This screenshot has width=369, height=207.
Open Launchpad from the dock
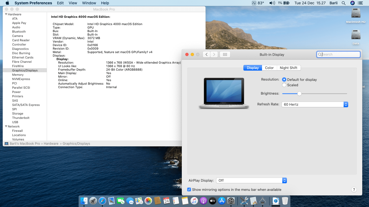[93, 201]
